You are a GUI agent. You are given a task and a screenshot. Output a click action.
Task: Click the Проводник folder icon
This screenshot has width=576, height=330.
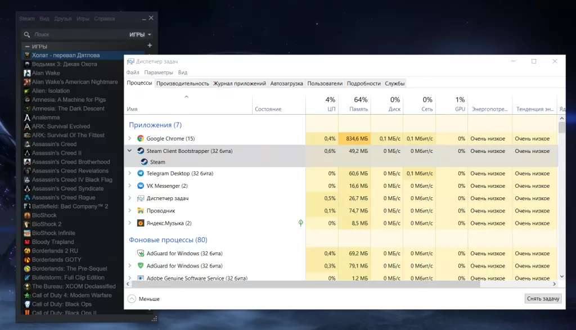(x=141, y=211)
